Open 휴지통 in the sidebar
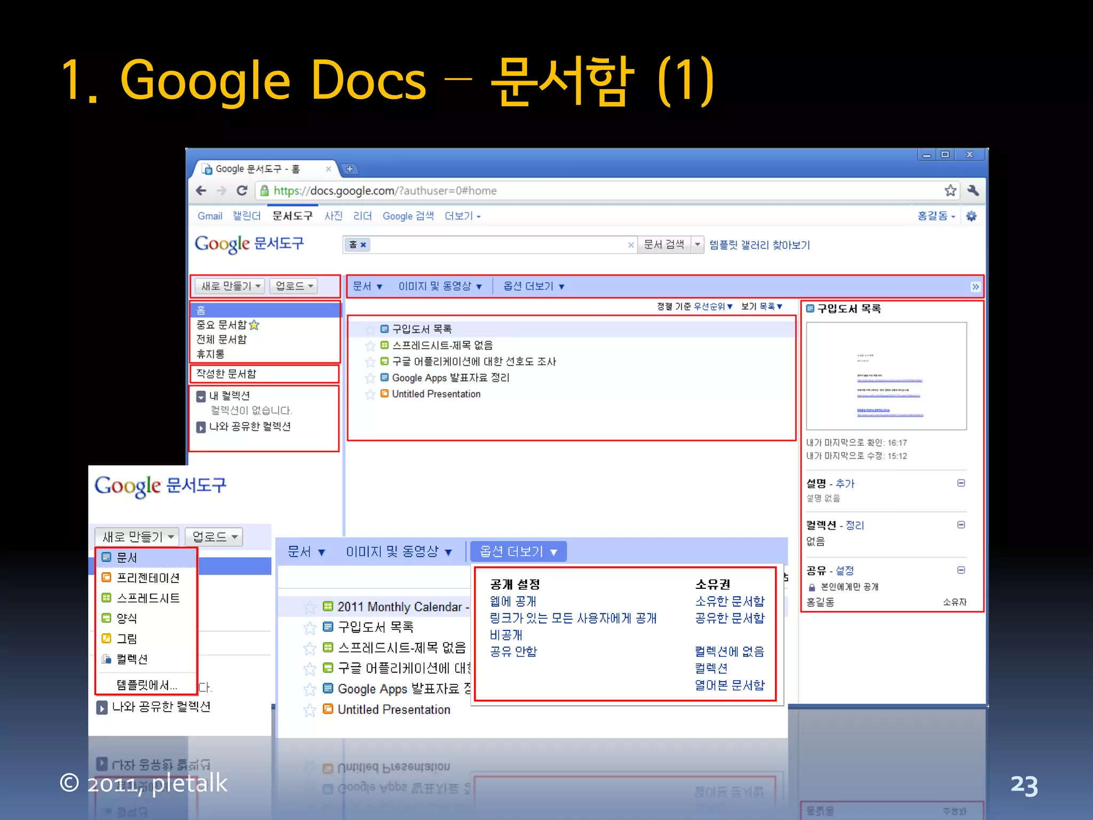The image size is (1093, 820). pos(210,354)
